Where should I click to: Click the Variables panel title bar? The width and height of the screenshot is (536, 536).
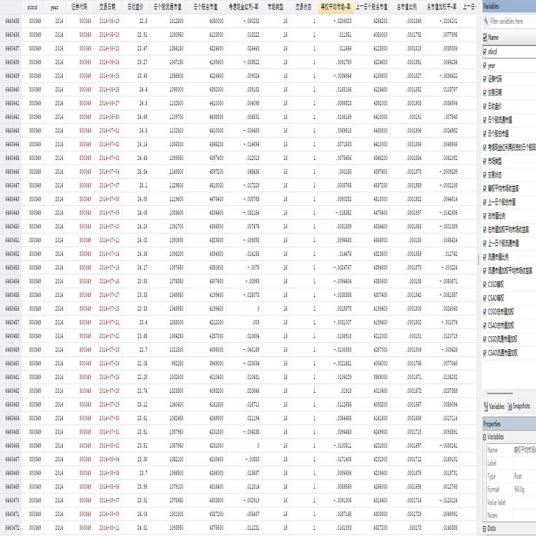point(509,6)
